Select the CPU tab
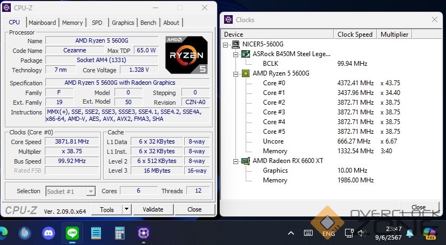Viewport: 446px width, 245px height. click(x=14, y=22)
